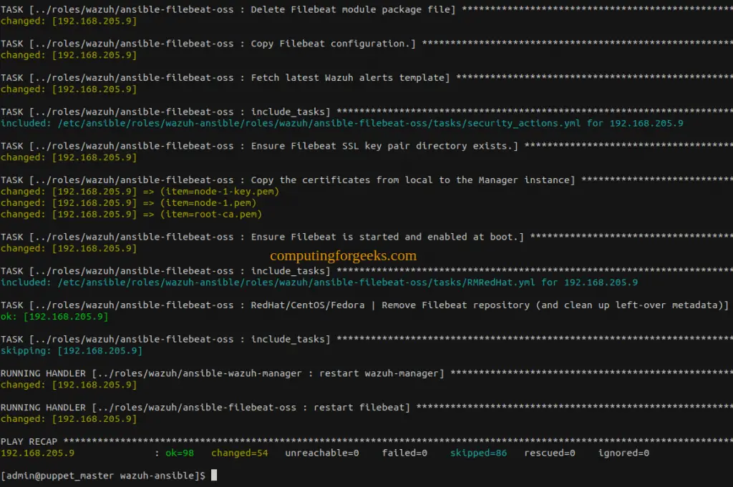Click the "Copy the certificates from local" task
733x487 pixels.
366,180
